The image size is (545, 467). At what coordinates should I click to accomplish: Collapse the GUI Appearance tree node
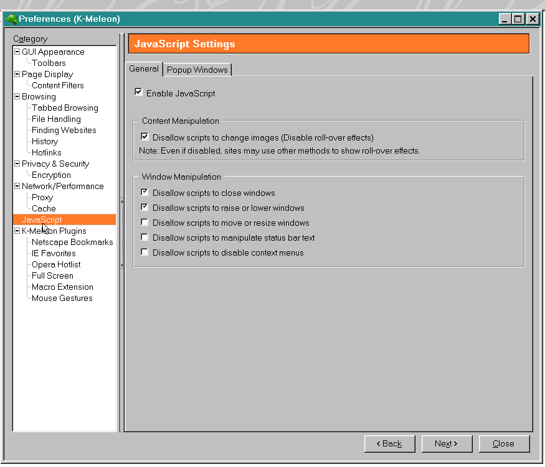(17, 52)
